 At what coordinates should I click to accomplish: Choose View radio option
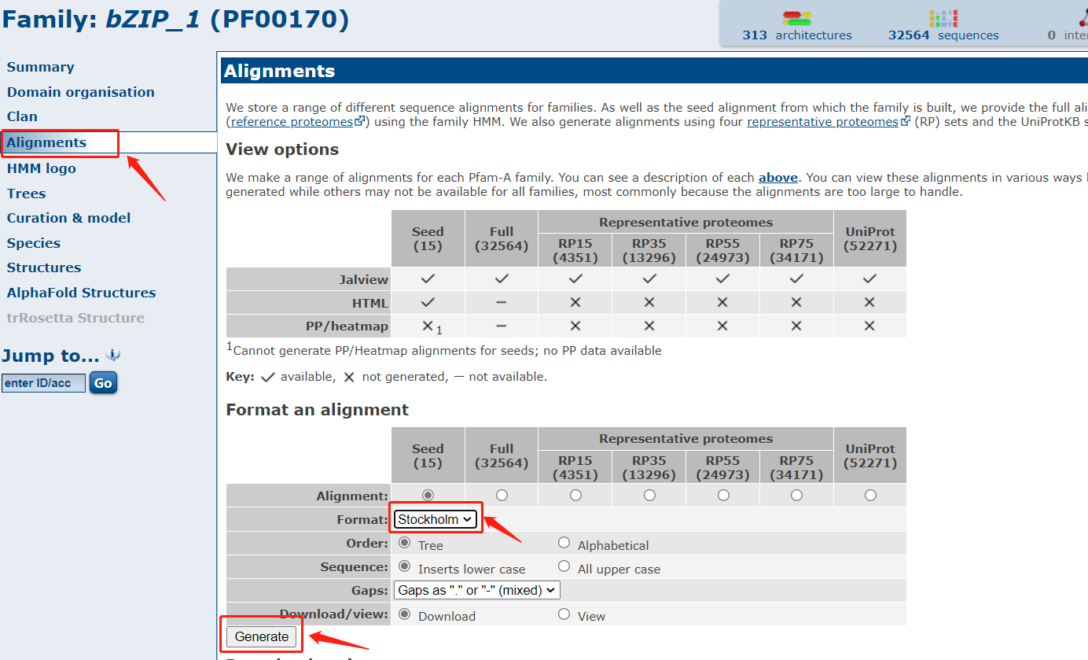click(564, 614)
